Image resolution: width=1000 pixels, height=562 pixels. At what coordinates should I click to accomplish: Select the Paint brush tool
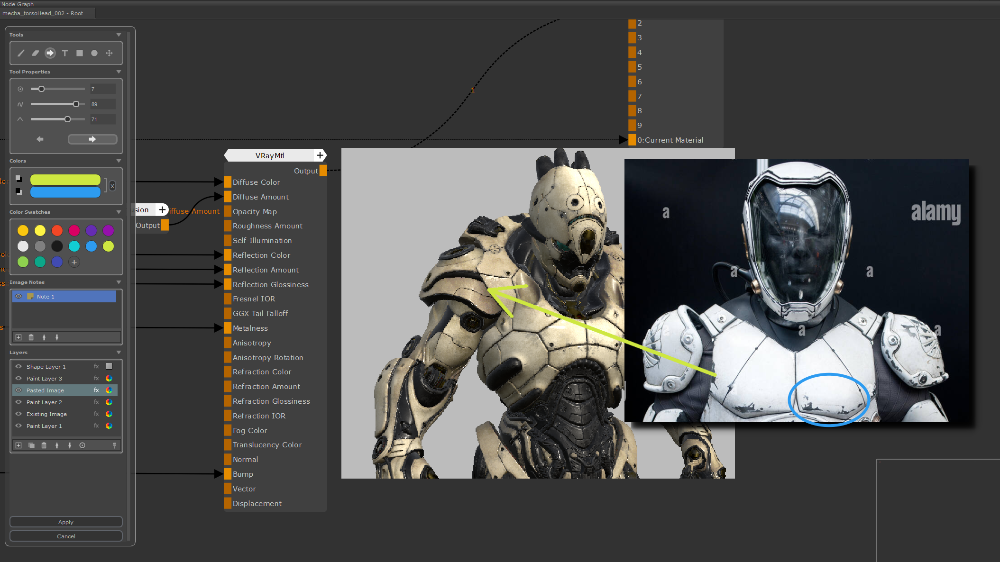tap(21, 53)
